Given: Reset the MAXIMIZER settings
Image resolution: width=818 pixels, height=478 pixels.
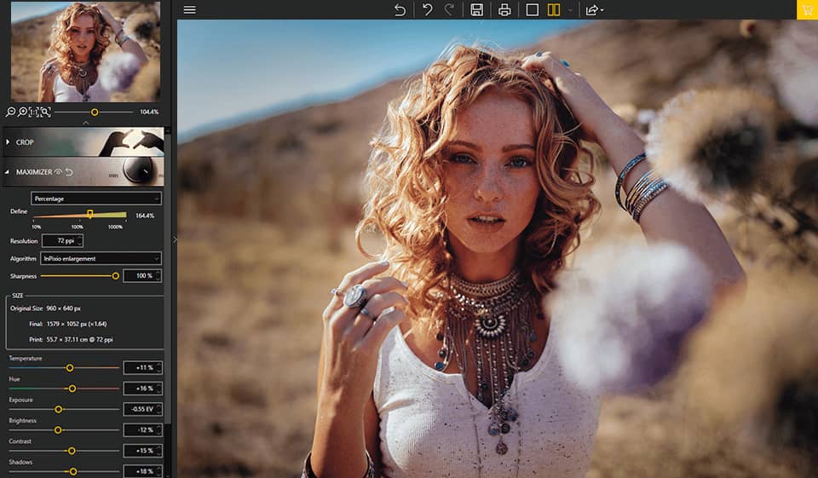Looking at the screenshot, I should [69, 171].
